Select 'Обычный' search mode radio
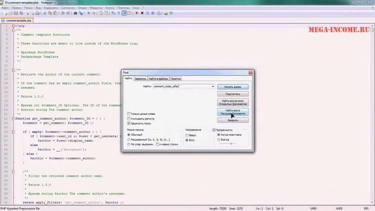 [129, 135]
